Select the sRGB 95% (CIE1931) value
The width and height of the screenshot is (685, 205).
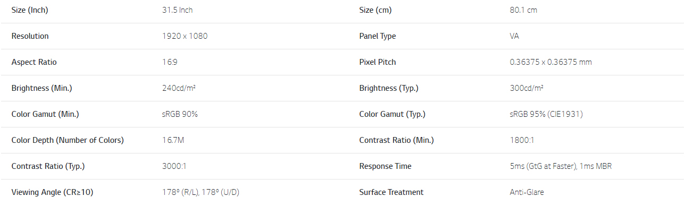tap(546, 114)
